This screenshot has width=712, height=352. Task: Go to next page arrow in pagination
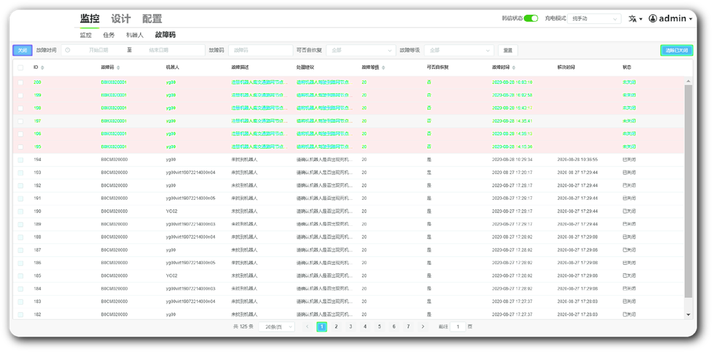click(x=422, y=327)
